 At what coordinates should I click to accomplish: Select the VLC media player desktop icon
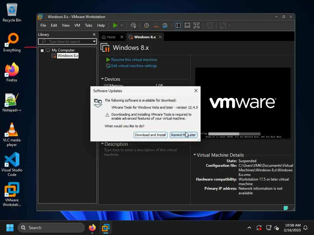(12, 135)
